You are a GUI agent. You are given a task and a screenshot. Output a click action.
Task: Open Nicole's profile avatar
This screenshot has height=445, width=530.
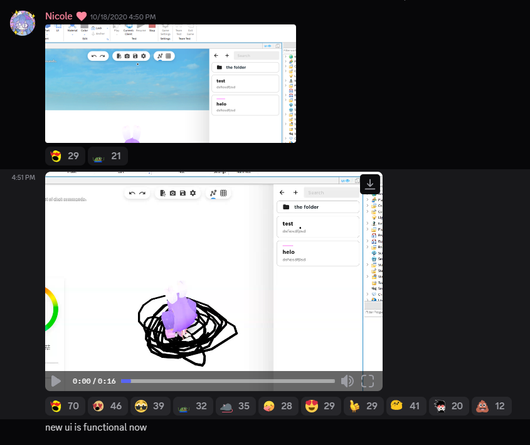click(x=23, y=23)
